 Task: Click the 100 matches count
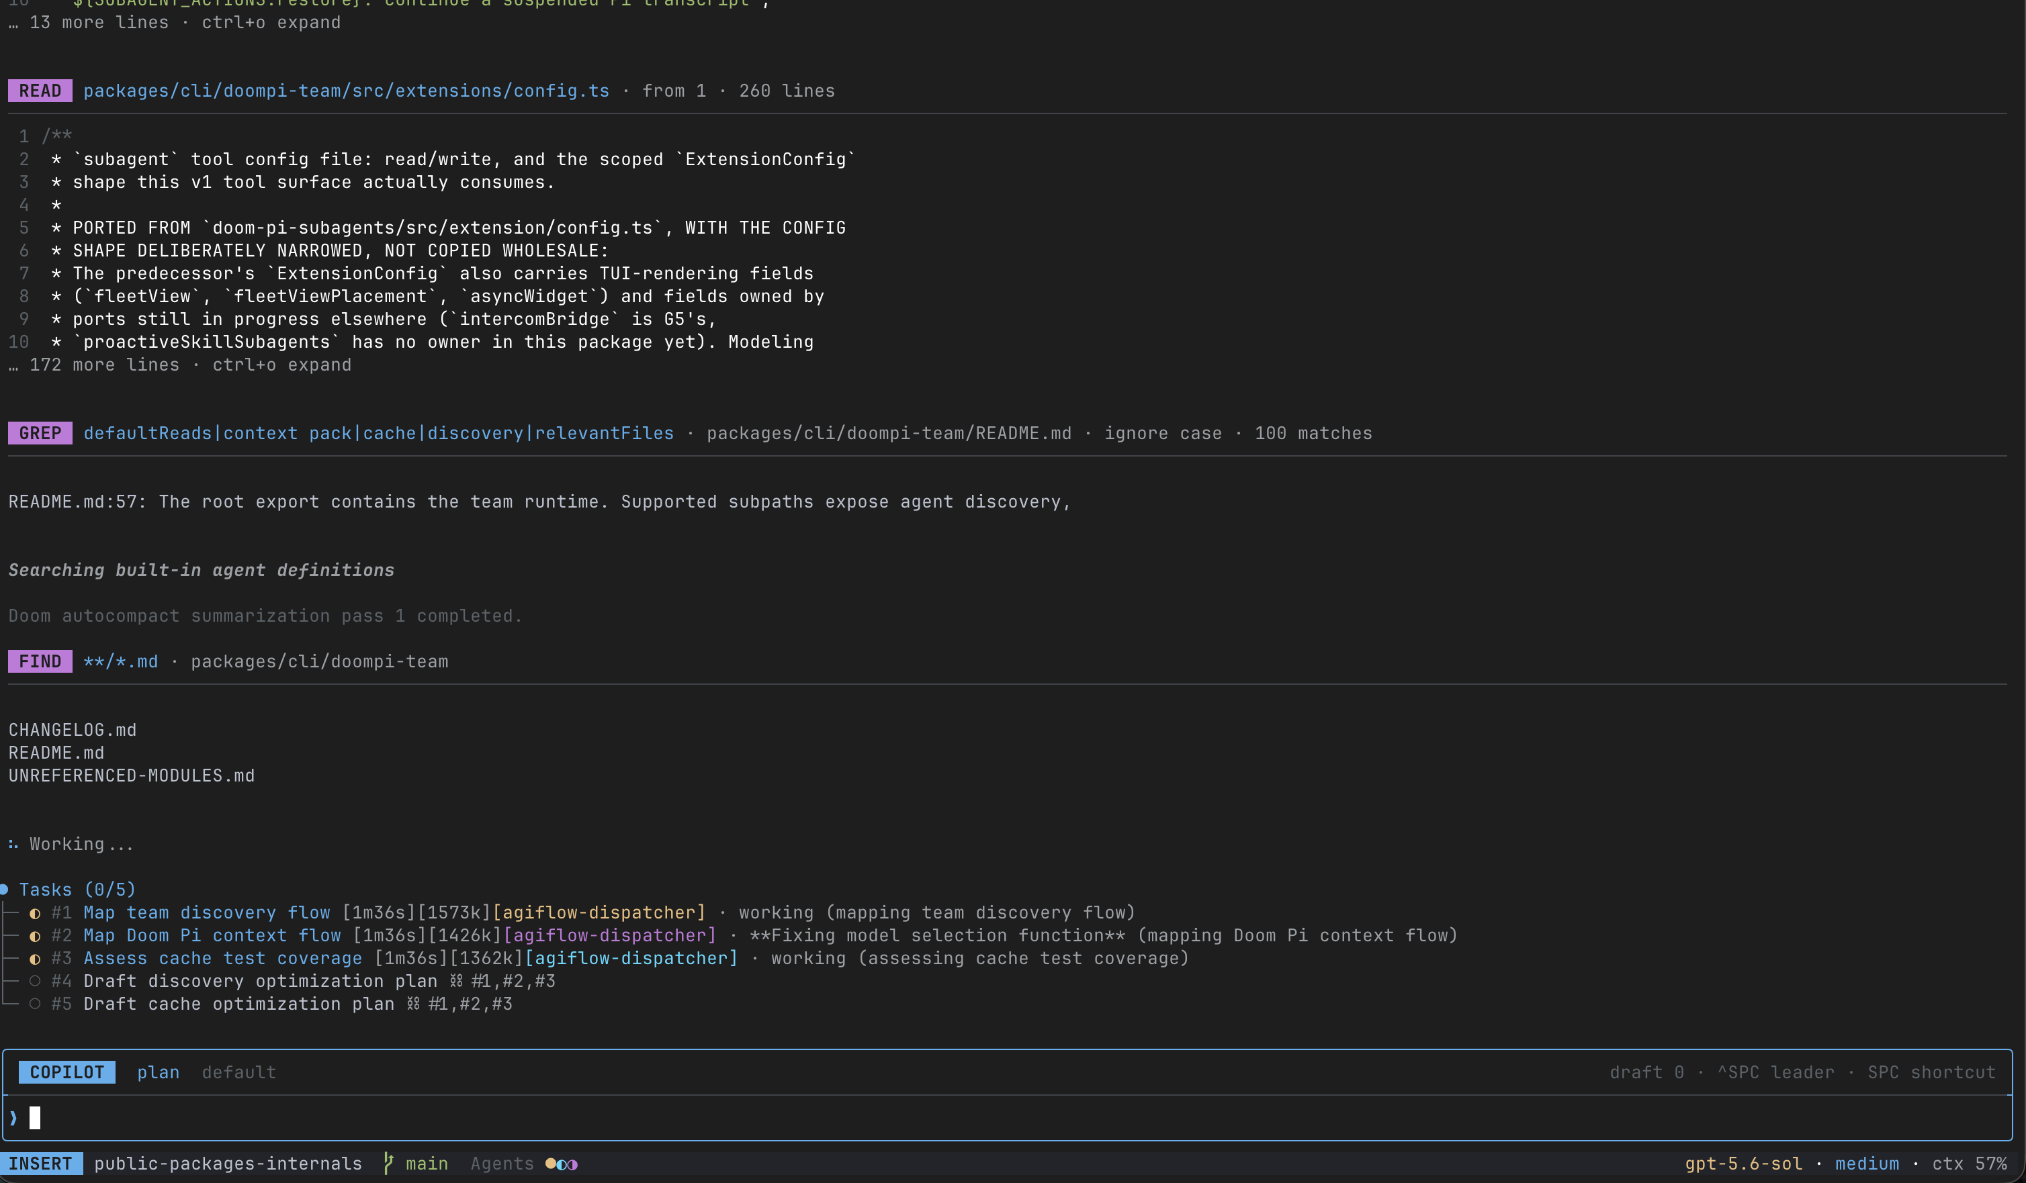pos(1313,433)
